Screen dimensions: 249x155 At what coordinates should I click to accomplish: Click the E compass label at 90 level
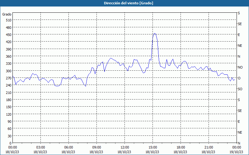click(239, 122)
